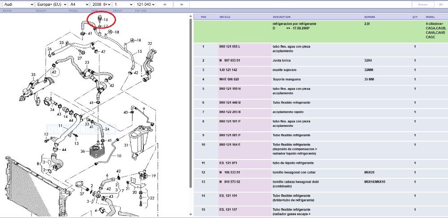Viewport: 448px width, 218px height.
Task: Click callout number 34 in diagram
Action: point(52,109)
